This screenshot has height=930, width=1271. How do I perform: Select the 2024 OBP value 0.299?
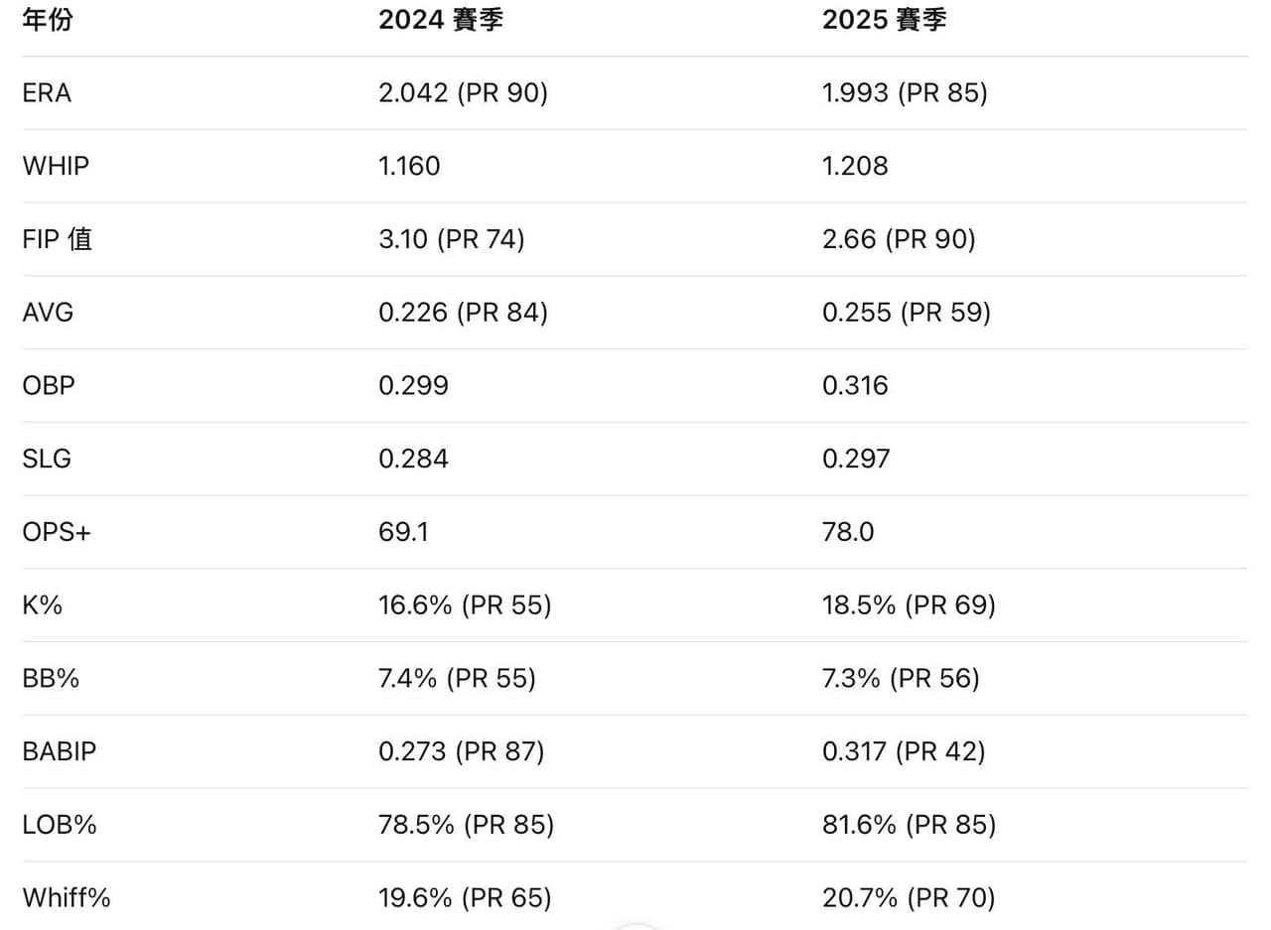pyautogui.click(x=413, y=385)
